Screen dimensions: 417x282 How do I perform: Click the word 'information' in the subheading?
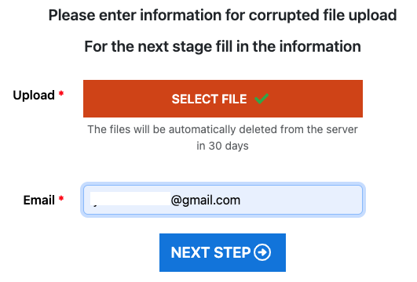320,46
